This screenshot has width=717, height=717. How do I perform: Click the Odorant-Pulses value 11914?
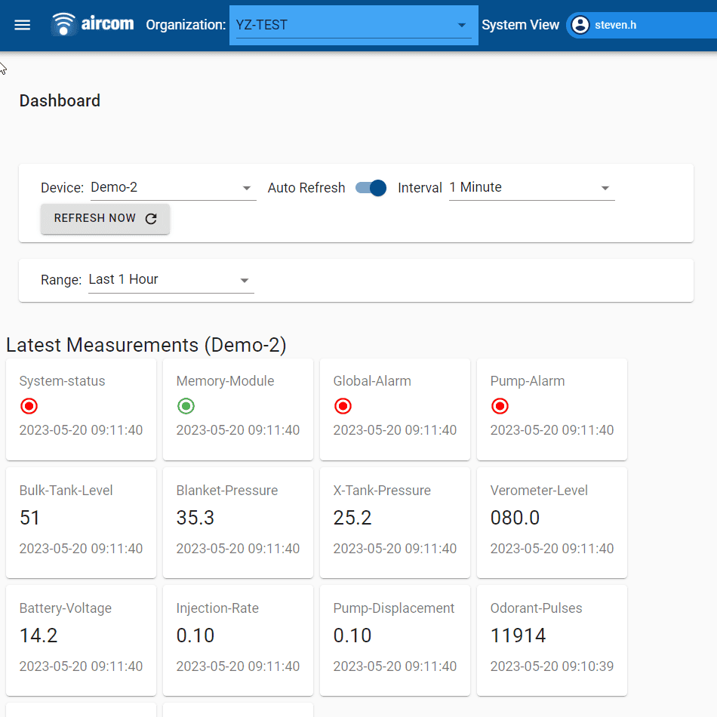coord(518,635)
